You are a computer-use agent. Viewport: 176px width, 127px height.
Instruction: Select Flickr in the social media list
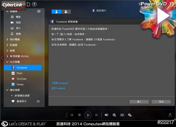click(17, 73)
